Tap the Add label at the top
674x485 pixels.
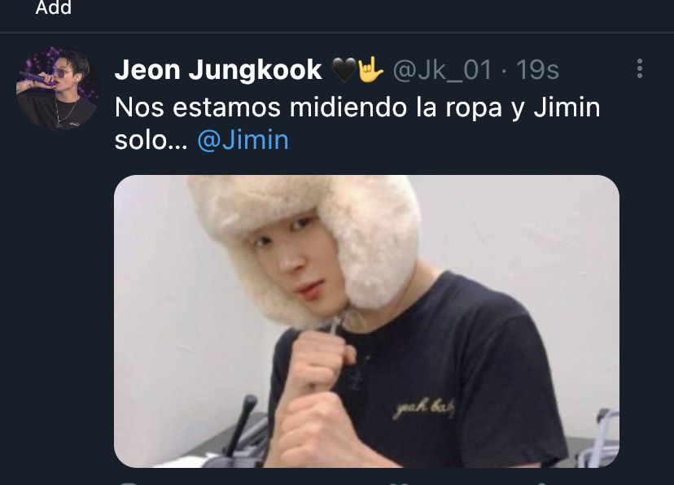[x=53, y=7]
